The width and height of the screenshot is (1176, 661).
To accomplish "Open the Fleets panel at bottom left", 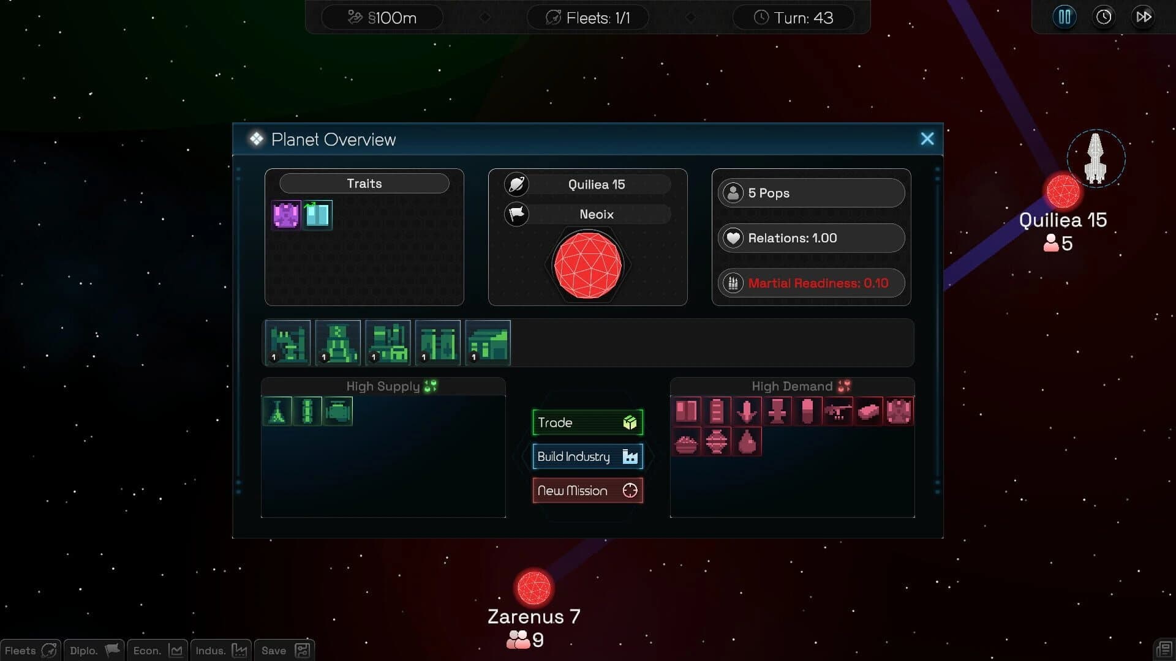I will (30, 651).
